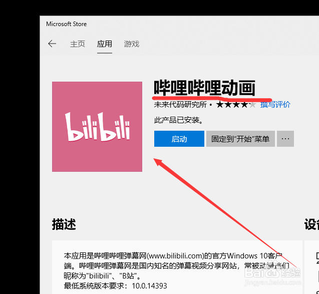Click 固定到"开始"菜单 button
The height and width of the screenshot is (294, 319).
(x=240, y=139)
